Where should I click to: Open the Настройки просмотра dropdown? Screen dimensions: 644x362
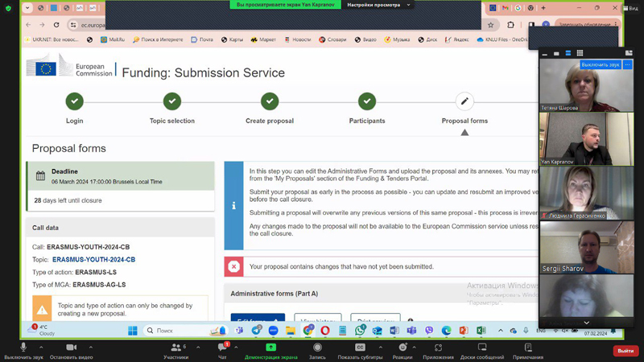click(x=378, y=5)
